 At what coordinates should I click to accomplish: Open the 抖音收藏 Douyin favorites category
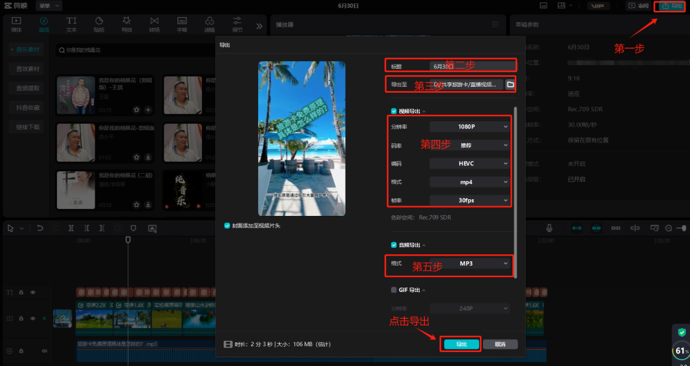pyautogui.click(x=27, y=108)
